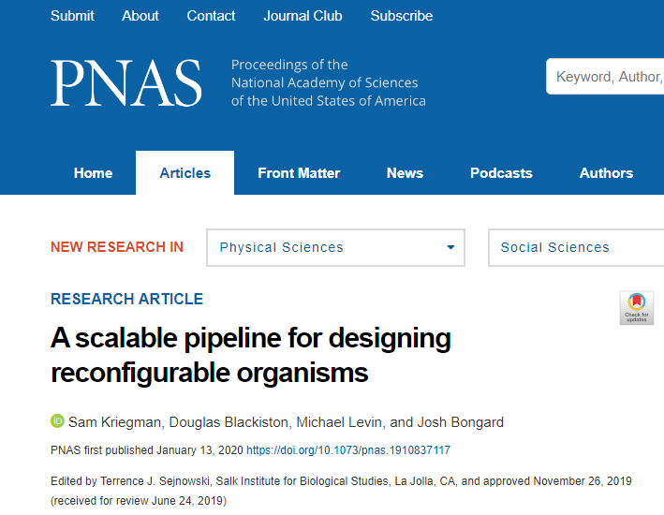The height and width of the screenshot is (515, 664).
Task: Open the Articles tab
Action: (185, 173)
